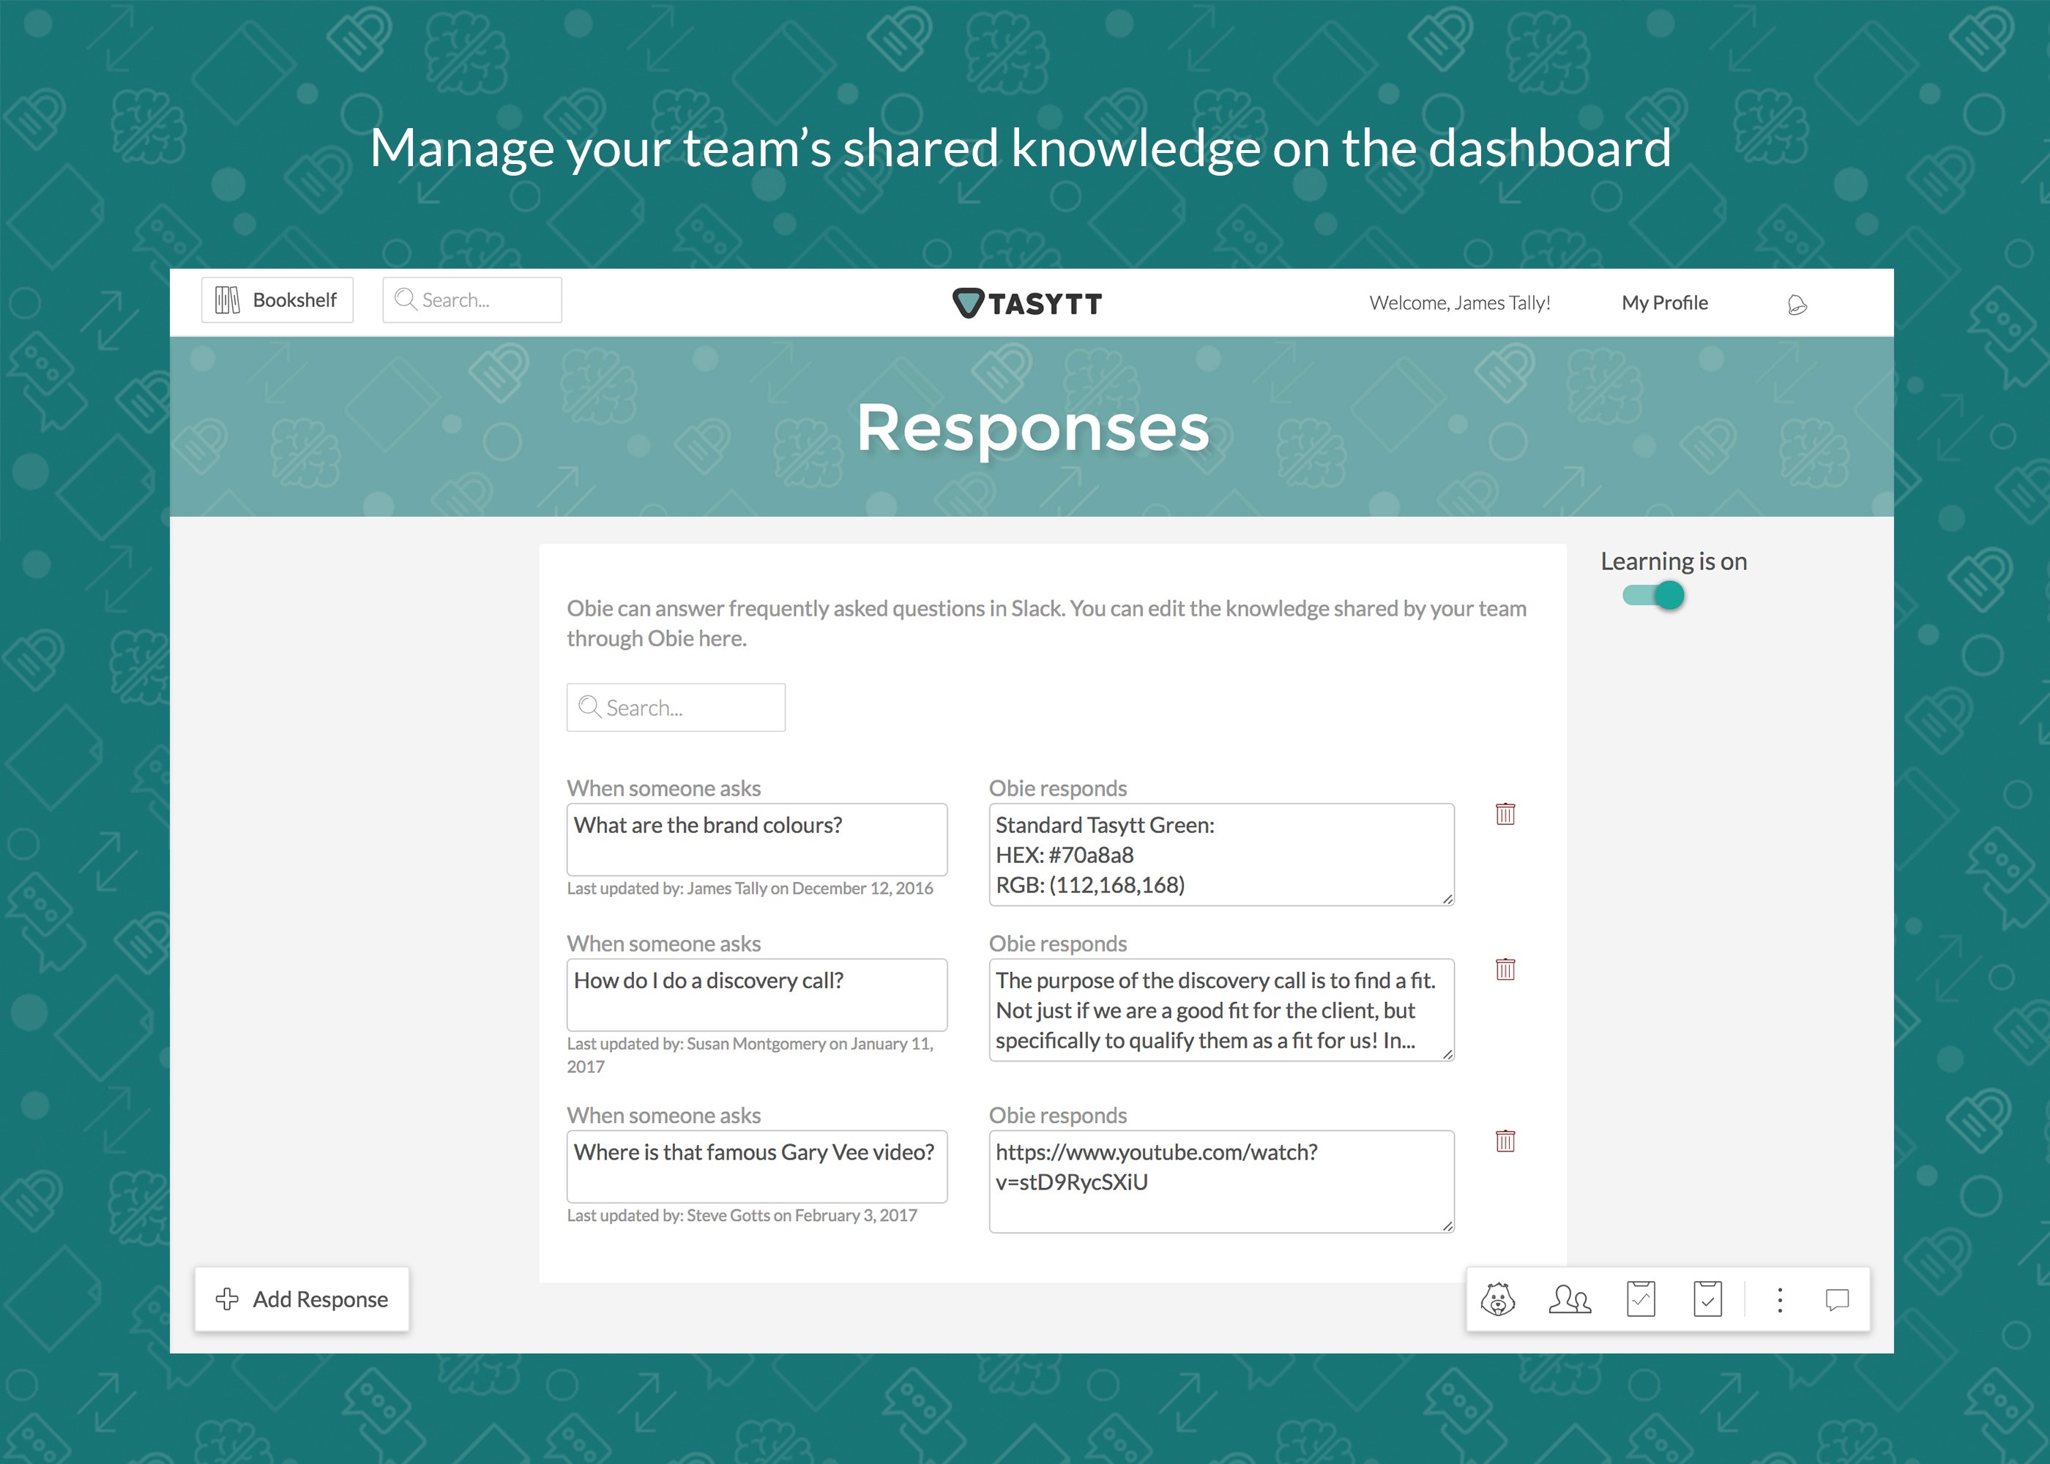Viewport: 2050px width, 1464px height.
Task: Click the notification icon beside My Profile
Action: [x=1797, y=305]
